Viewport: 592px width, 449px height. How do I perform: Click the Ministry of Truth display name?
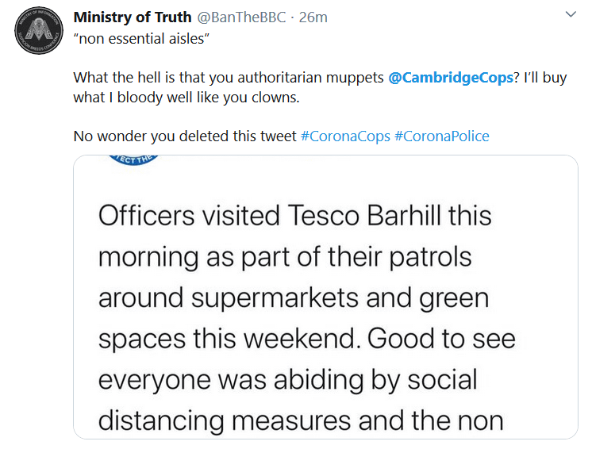(x=133, y=17)
